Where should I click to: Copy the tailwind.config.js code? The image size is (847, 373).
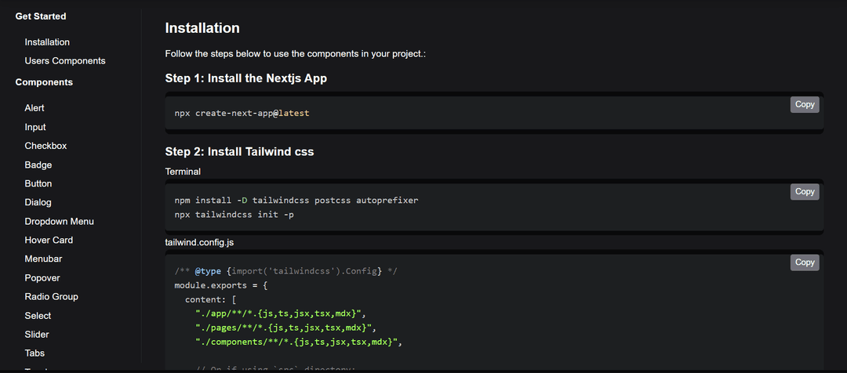804,263
